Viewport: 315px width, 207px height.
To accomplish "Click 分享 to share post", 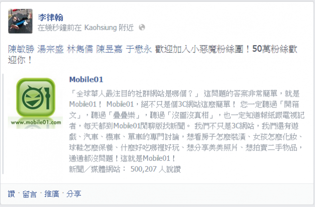I will pos(74,194).
